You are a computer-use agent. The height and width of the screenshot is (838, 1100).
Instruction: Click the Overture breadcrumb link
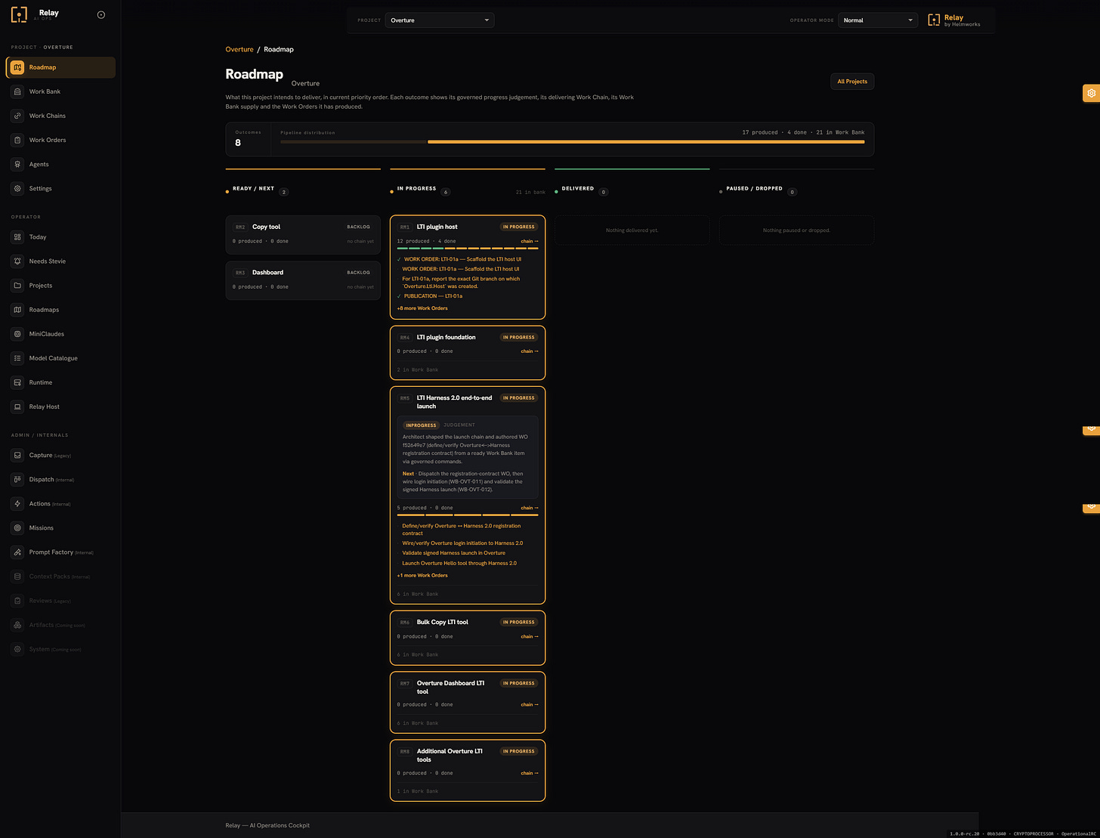coord(239,49)
